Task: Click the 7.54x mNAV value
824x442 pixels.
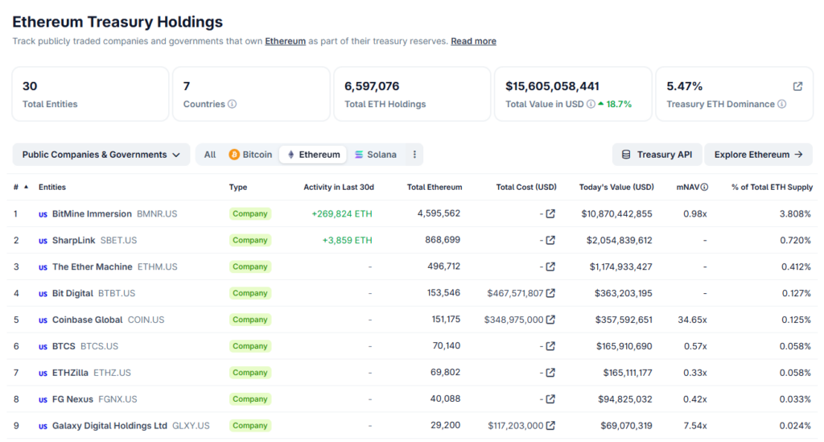Action: (695, 426)
